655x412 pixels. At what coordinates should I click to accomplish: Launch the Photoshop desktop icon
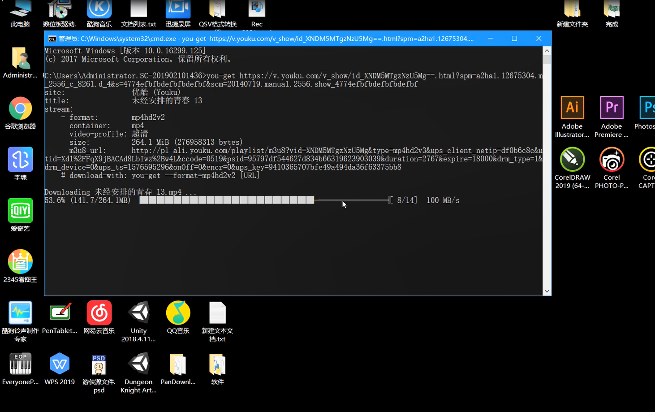[x=646, y=113]
